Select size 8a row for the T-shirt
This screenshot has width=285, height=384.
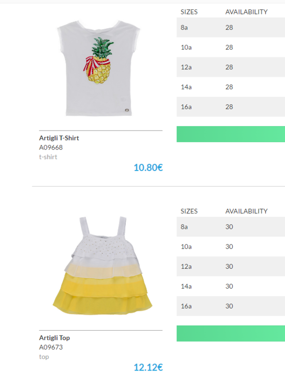click(x=231, y=27)
